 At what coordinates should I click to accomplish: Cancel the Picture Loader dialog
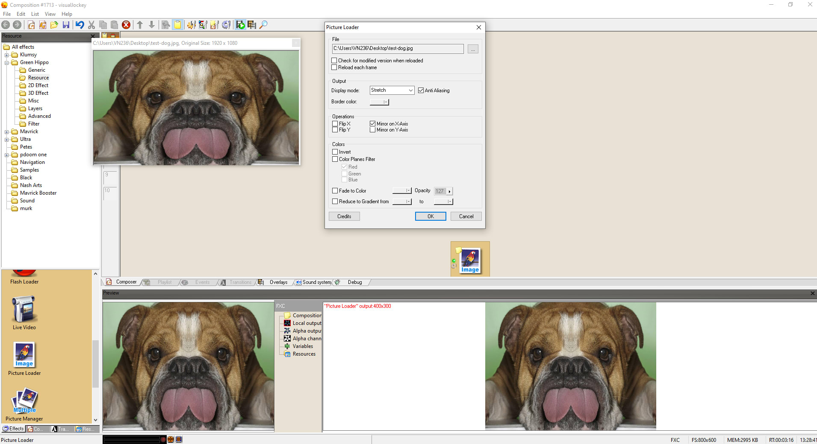tap(466, 216)
